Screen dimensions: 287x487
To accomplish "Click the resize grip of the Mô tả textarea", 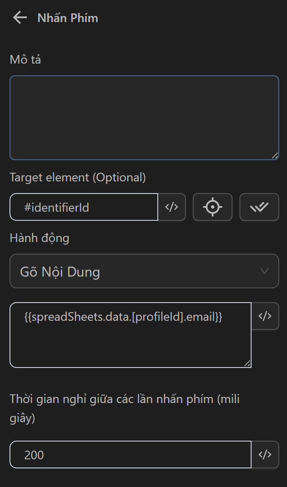I will (275, 156).
